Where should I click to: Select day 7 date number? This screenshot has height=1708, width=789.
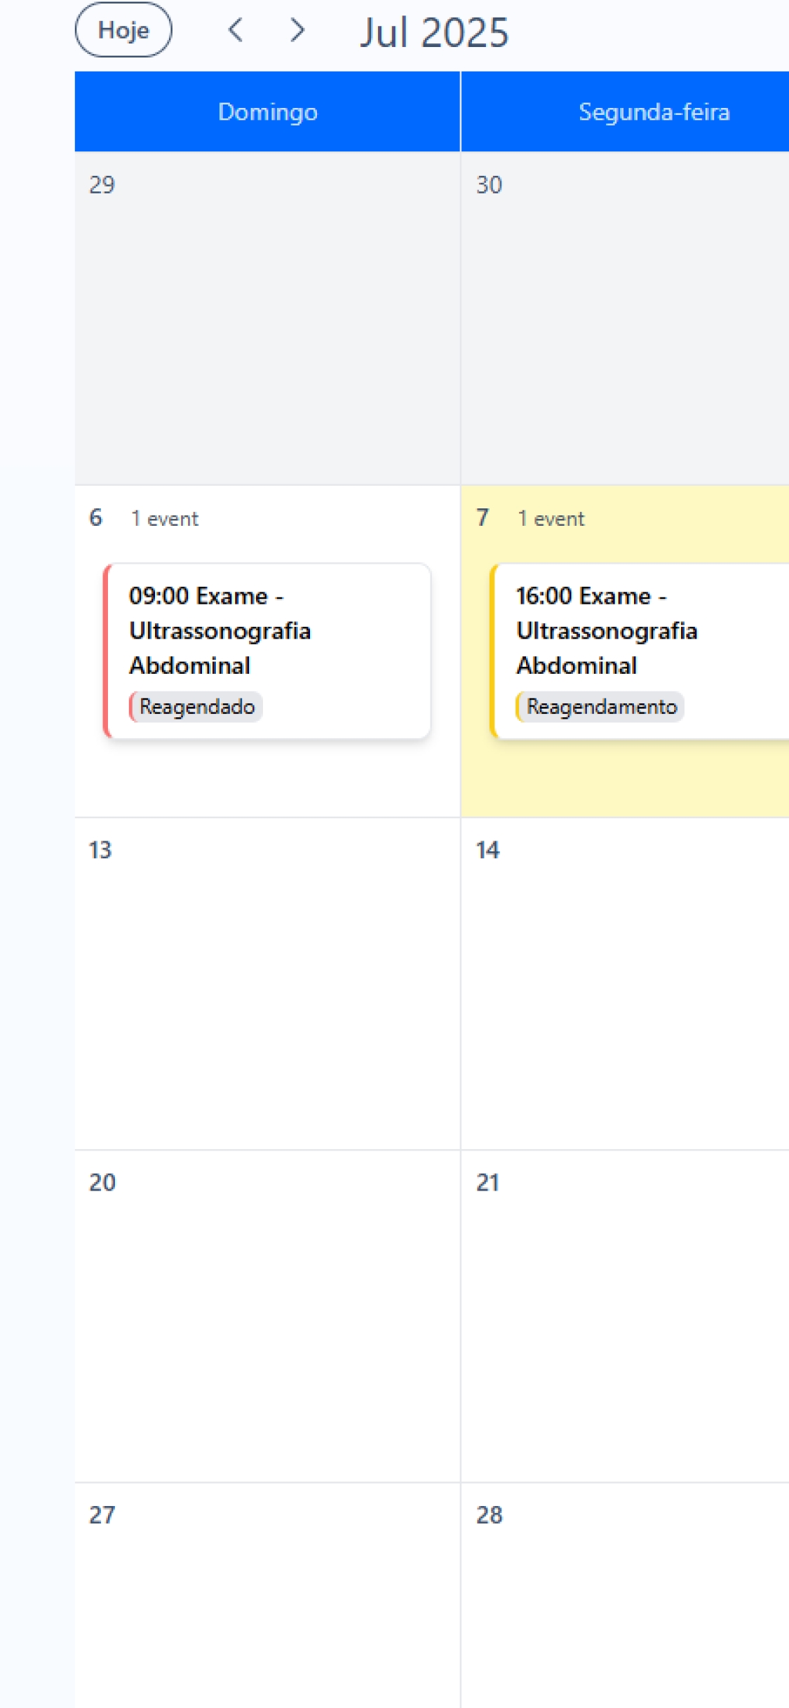coord(483,517)
